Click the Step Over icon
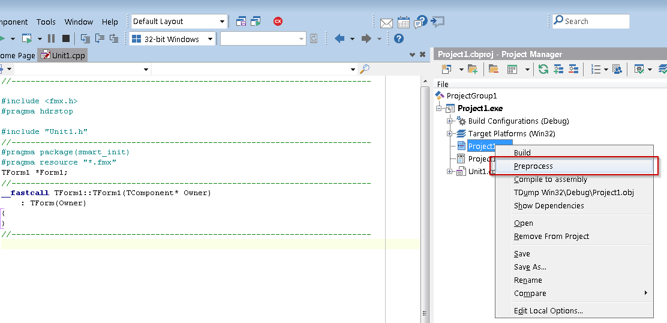Viewport: 667px width, 323px height. [100, 39]
